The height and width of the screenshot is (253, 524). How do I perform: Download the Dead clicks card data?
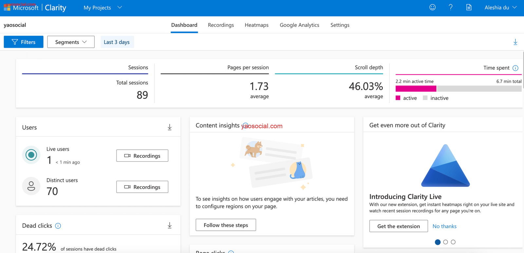(170, 226)
